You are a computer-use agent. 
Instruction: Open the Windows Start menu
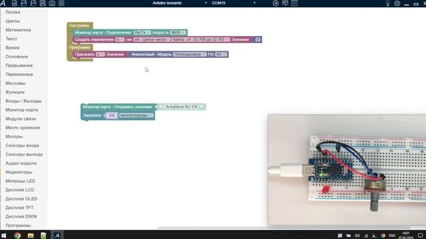pos(4,236)
